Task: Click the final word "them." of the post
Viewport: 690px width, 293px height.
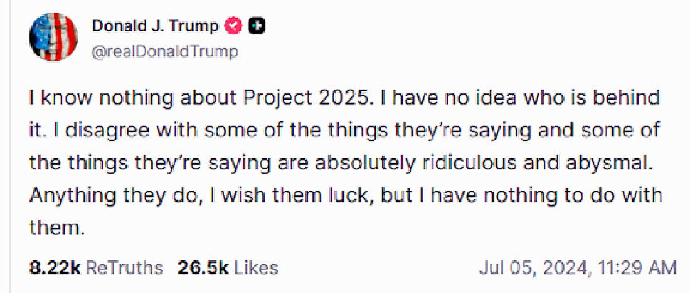Action: point(56,227)
